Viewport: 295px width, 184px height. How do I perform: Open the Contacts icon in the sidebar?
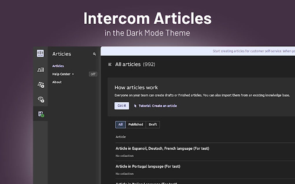(40, 69)
